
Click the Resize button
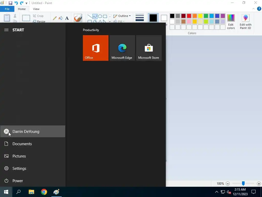pos(39,21)
